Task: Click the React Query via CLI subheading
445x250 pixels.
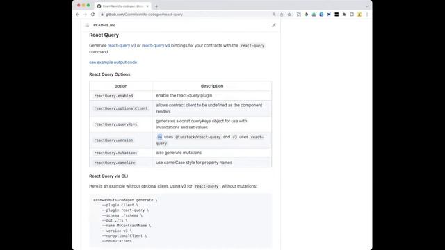Action: [x=108, y=176]
